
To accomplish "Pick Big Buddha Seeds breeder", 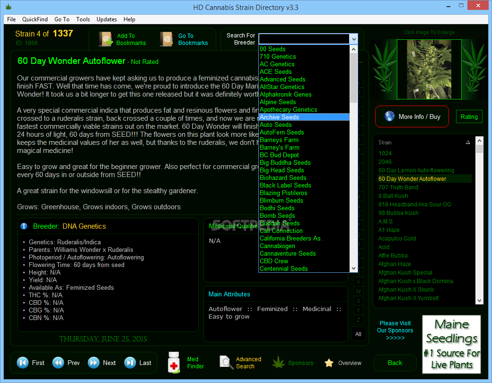I will tap(304, 162).
